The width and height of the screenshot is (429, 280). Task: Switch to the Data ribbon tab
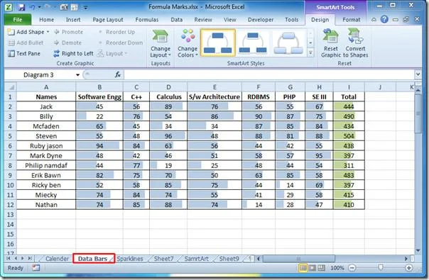coord(176,20)
